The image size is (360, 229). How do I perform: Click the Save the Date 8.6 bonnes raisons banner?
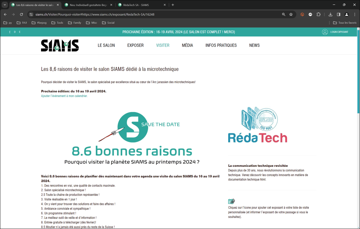click(132, 138)
